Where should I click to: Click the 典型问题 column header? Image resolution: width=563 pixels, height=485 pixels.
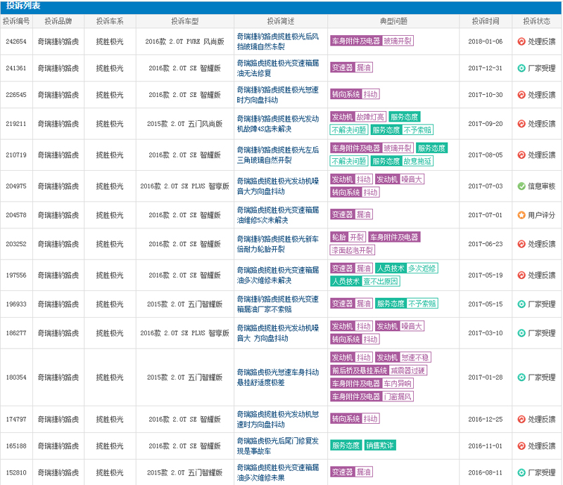393,22
